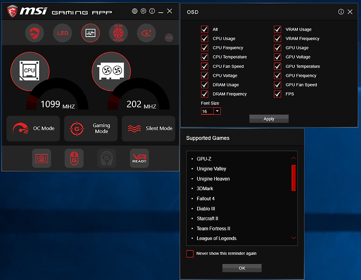This screenshot has width=361, height=280.
Task: Open the LED control panel
Action: 62,33
